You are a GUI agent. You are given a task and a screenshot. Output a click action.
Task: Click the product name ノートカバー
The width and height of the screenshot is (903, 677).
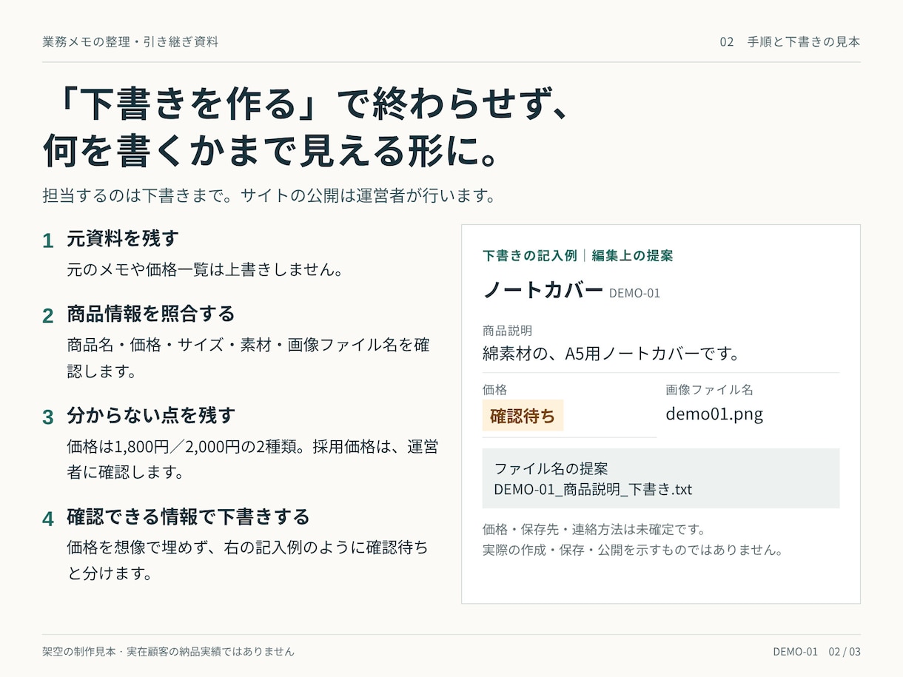pos(543,290)
